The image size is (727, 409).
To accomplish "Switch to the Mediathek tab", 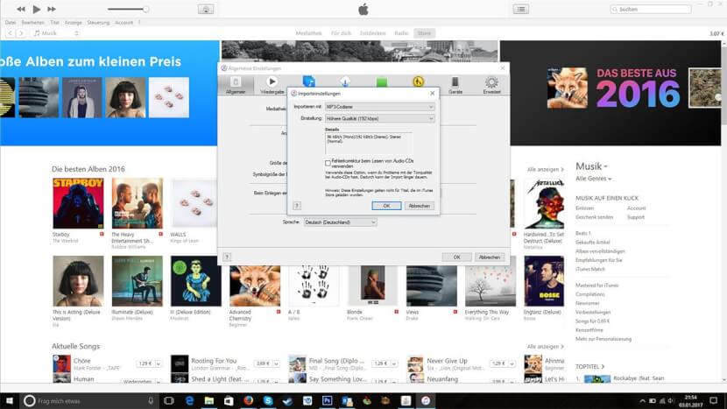I will pos(308,33).
